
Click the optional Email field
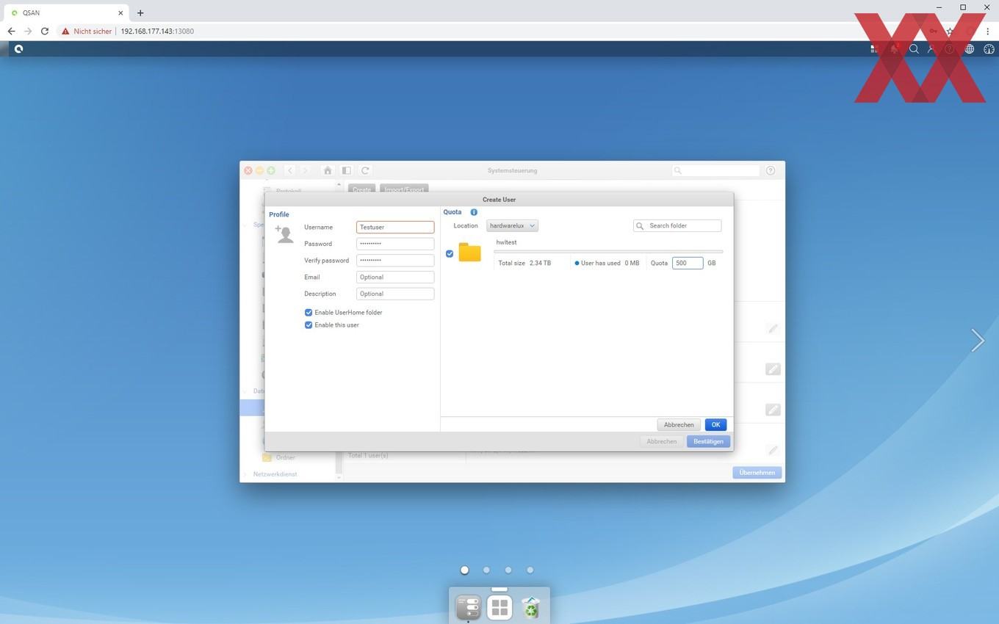click(x=395, y=277)
